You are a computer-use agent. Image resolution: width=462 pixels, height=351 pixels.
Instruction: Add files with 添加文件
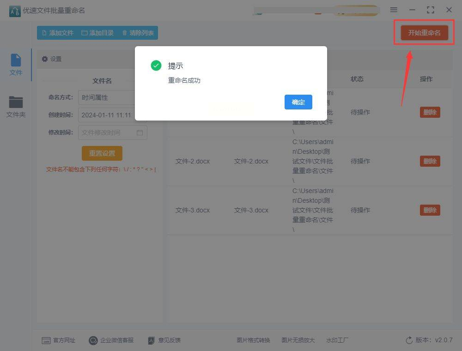(58, 33)
